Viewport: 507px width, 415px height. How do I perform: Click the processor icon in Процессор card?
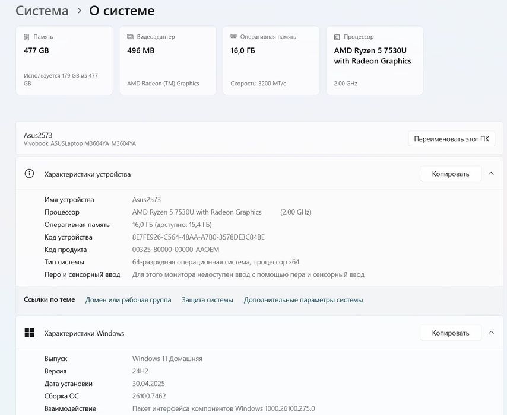(x=337, y=37)
